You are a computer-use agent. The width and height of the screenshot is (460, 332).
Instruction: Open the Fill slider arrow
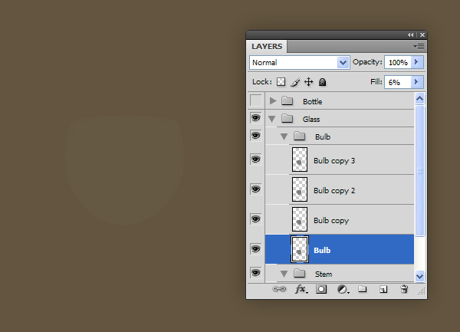(x=416, y=82)
